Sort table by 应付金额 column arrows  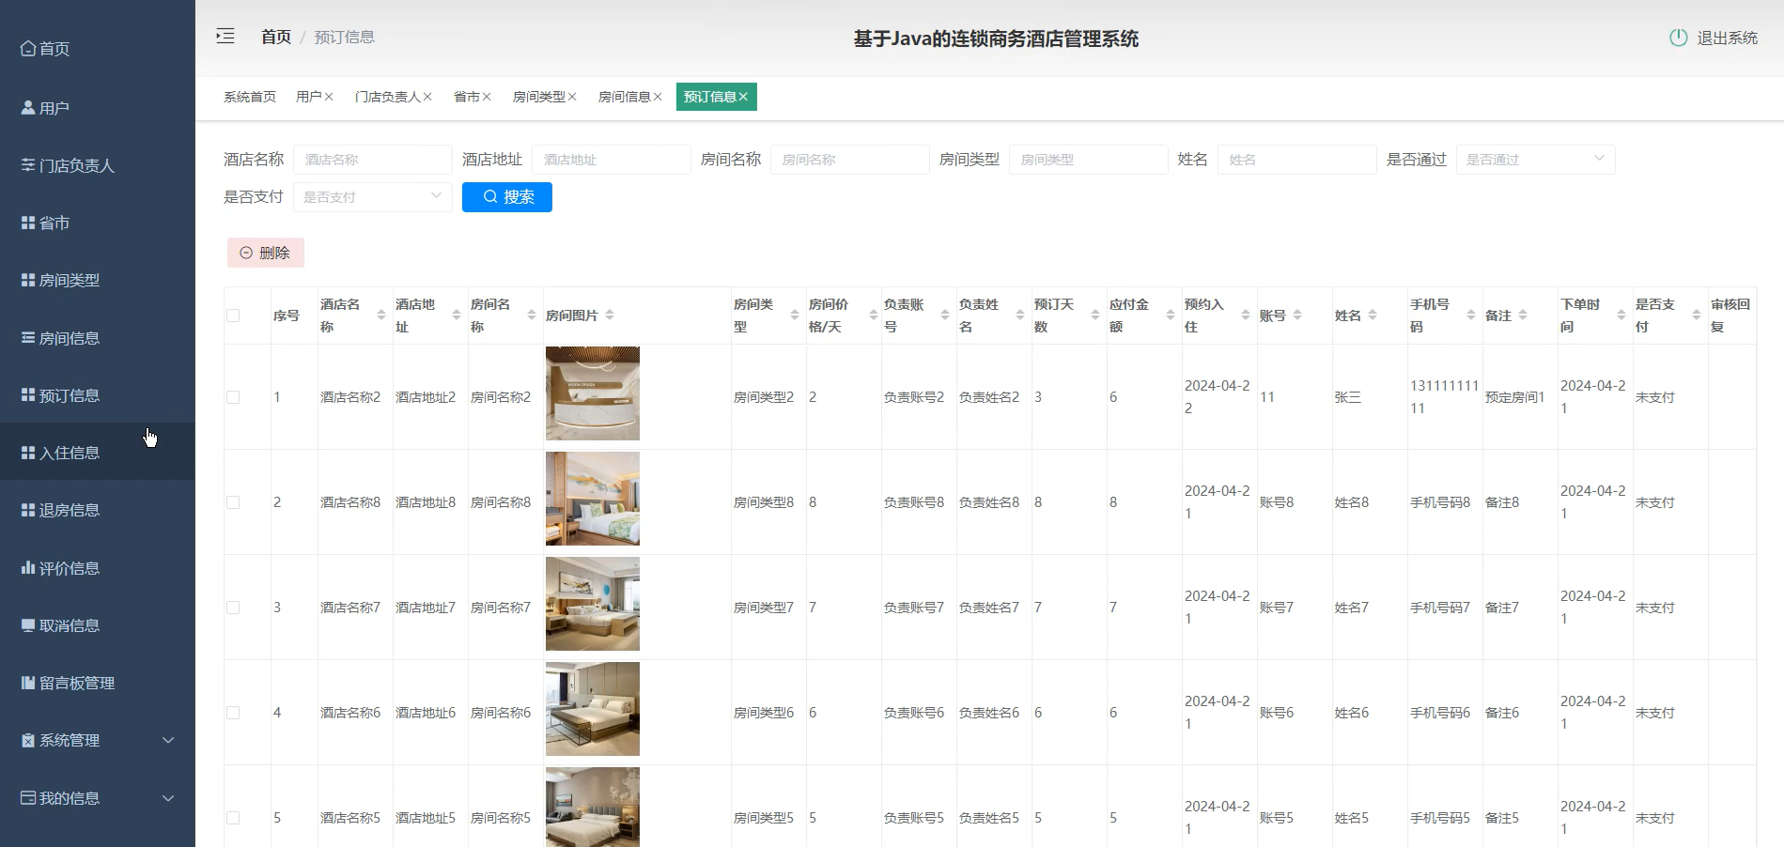[x=1171, y=316]
